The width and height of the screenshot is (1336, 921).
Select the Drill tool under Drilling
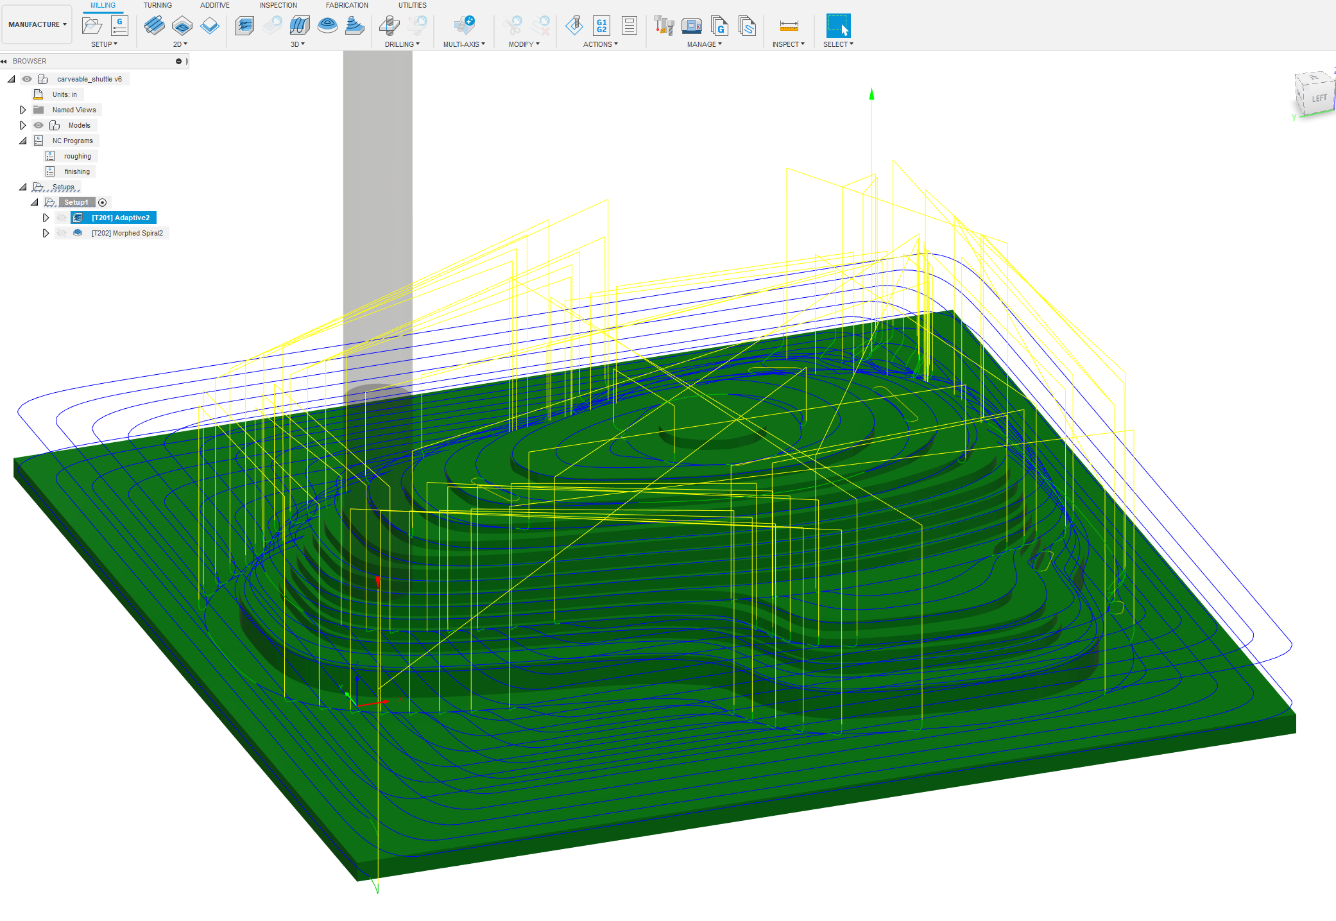pos(388,26)
